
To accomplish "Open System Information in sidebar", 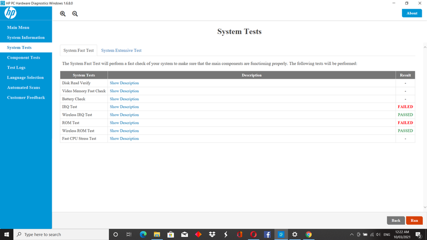I will [x=26, y=37].
